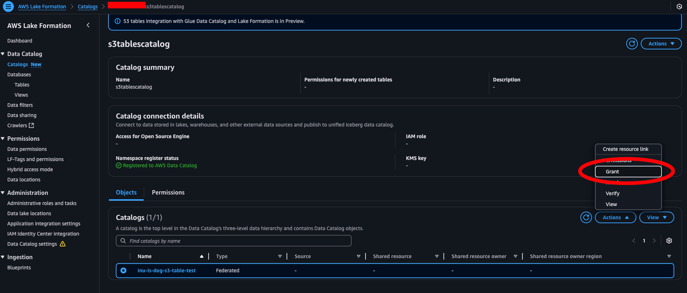Viewport: 687px width, 293px height.
Task: Open Administrative roles and tasks
Action: pos(42,203)
